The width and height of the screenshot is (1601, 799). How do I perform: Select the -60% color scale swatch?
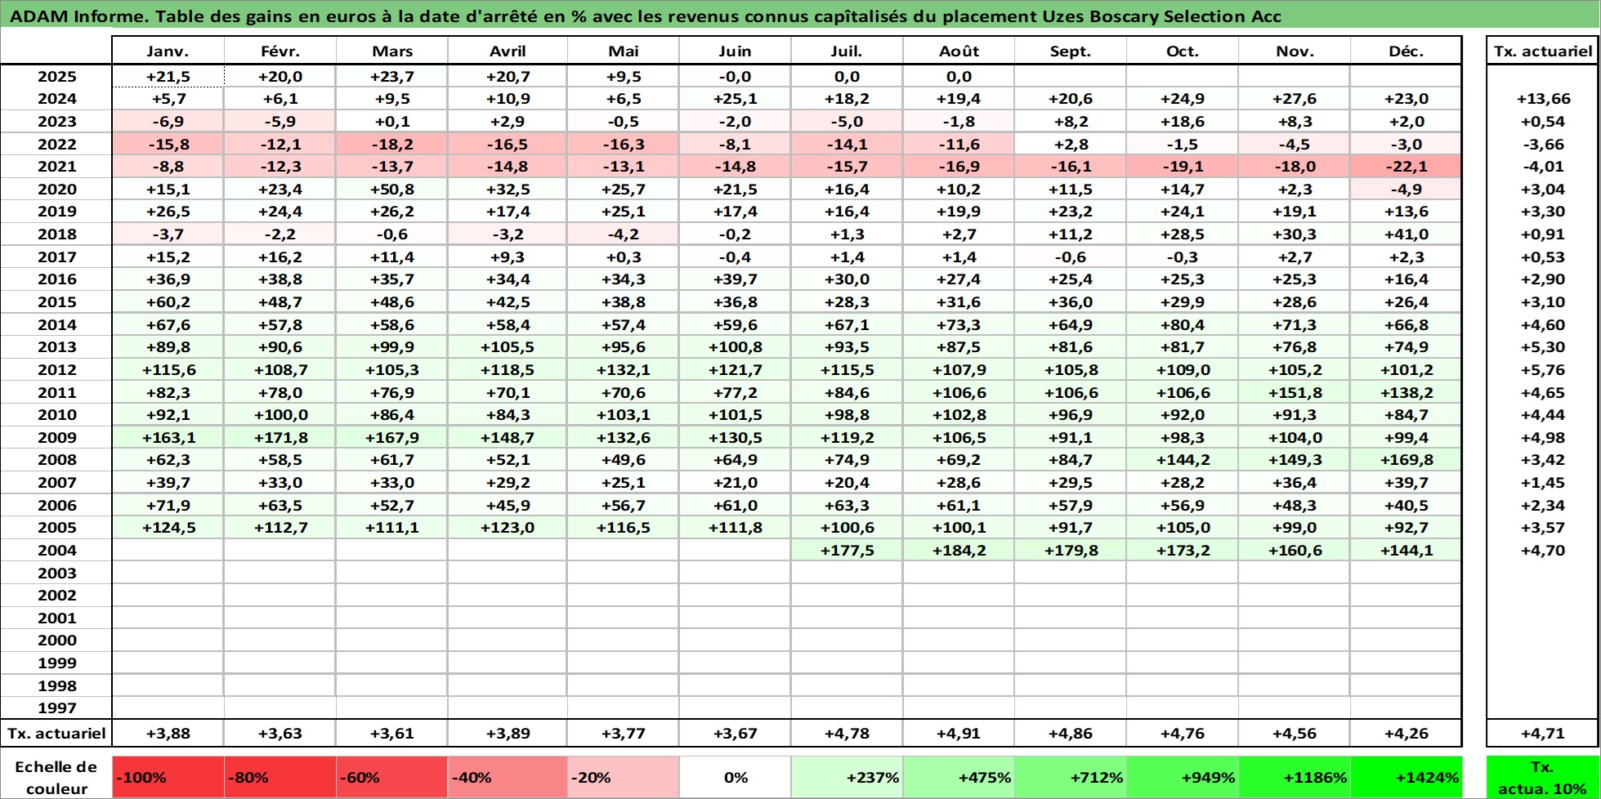coord(392,777)
